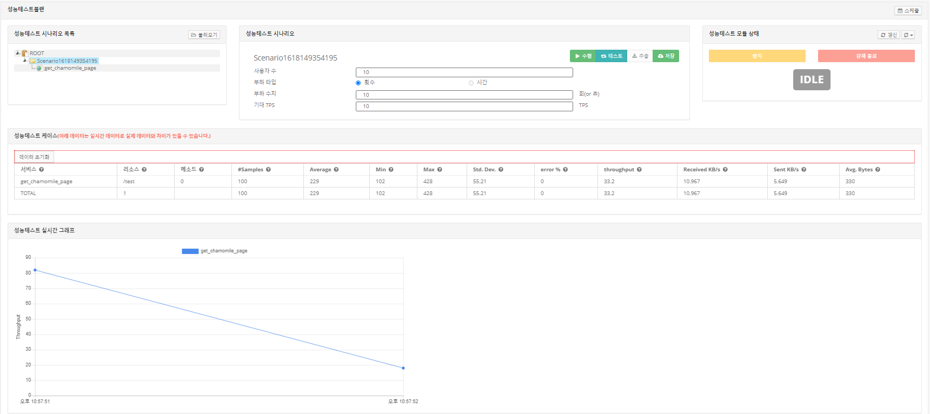
Task: Select the 횟수 load type radio
Action: point(358,83)
